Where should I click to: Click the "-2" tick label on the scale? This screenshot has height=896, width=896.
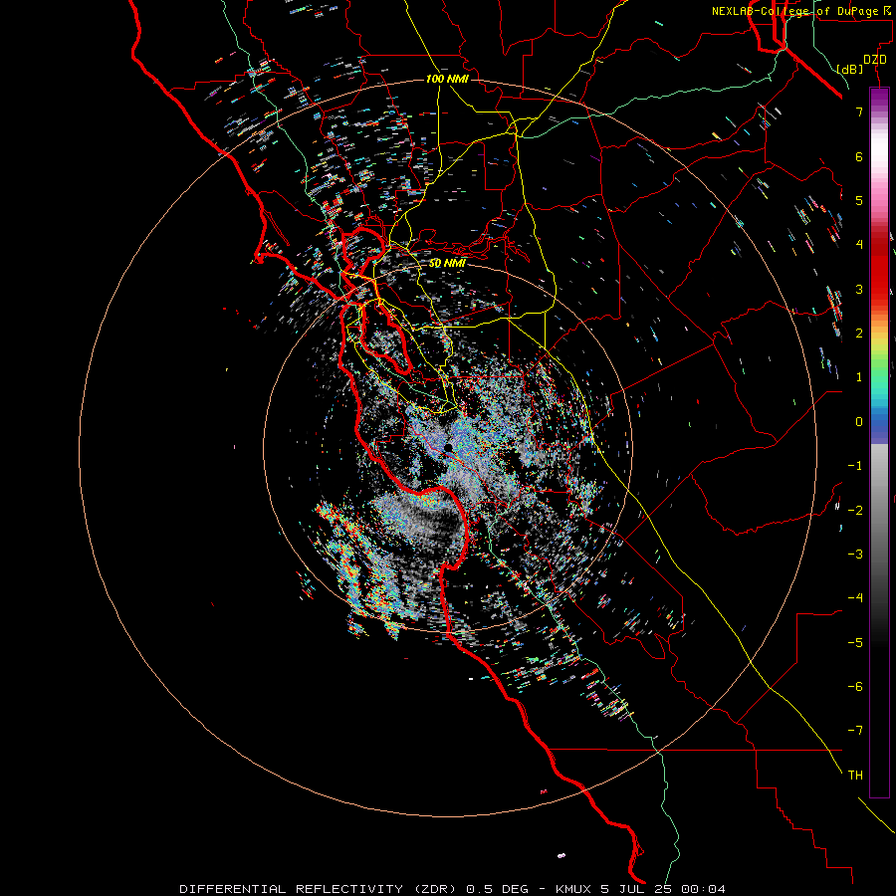pyautogui.click(x=855, y=510)
